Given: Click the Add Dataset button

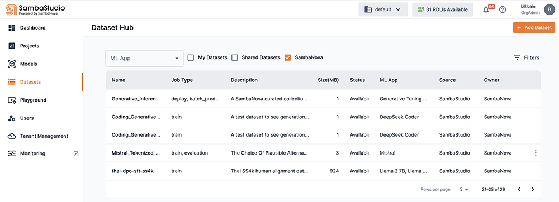Looking at the screenshot, I should pos(534,28).
